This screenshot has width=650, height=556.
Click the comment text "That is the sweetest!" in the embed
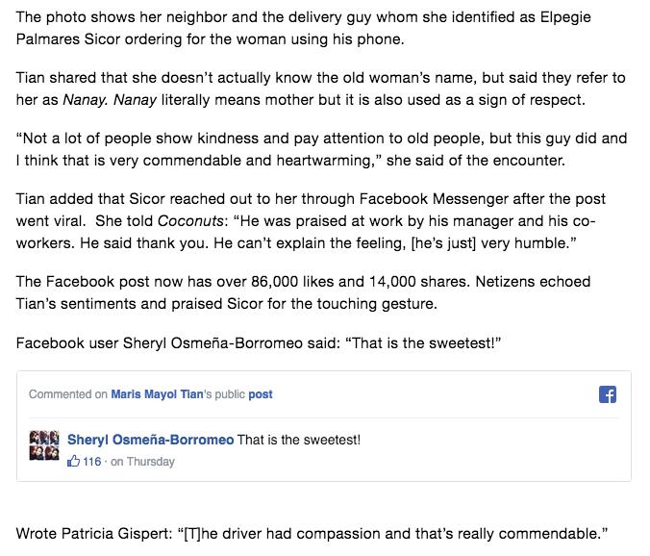point(299,440)
